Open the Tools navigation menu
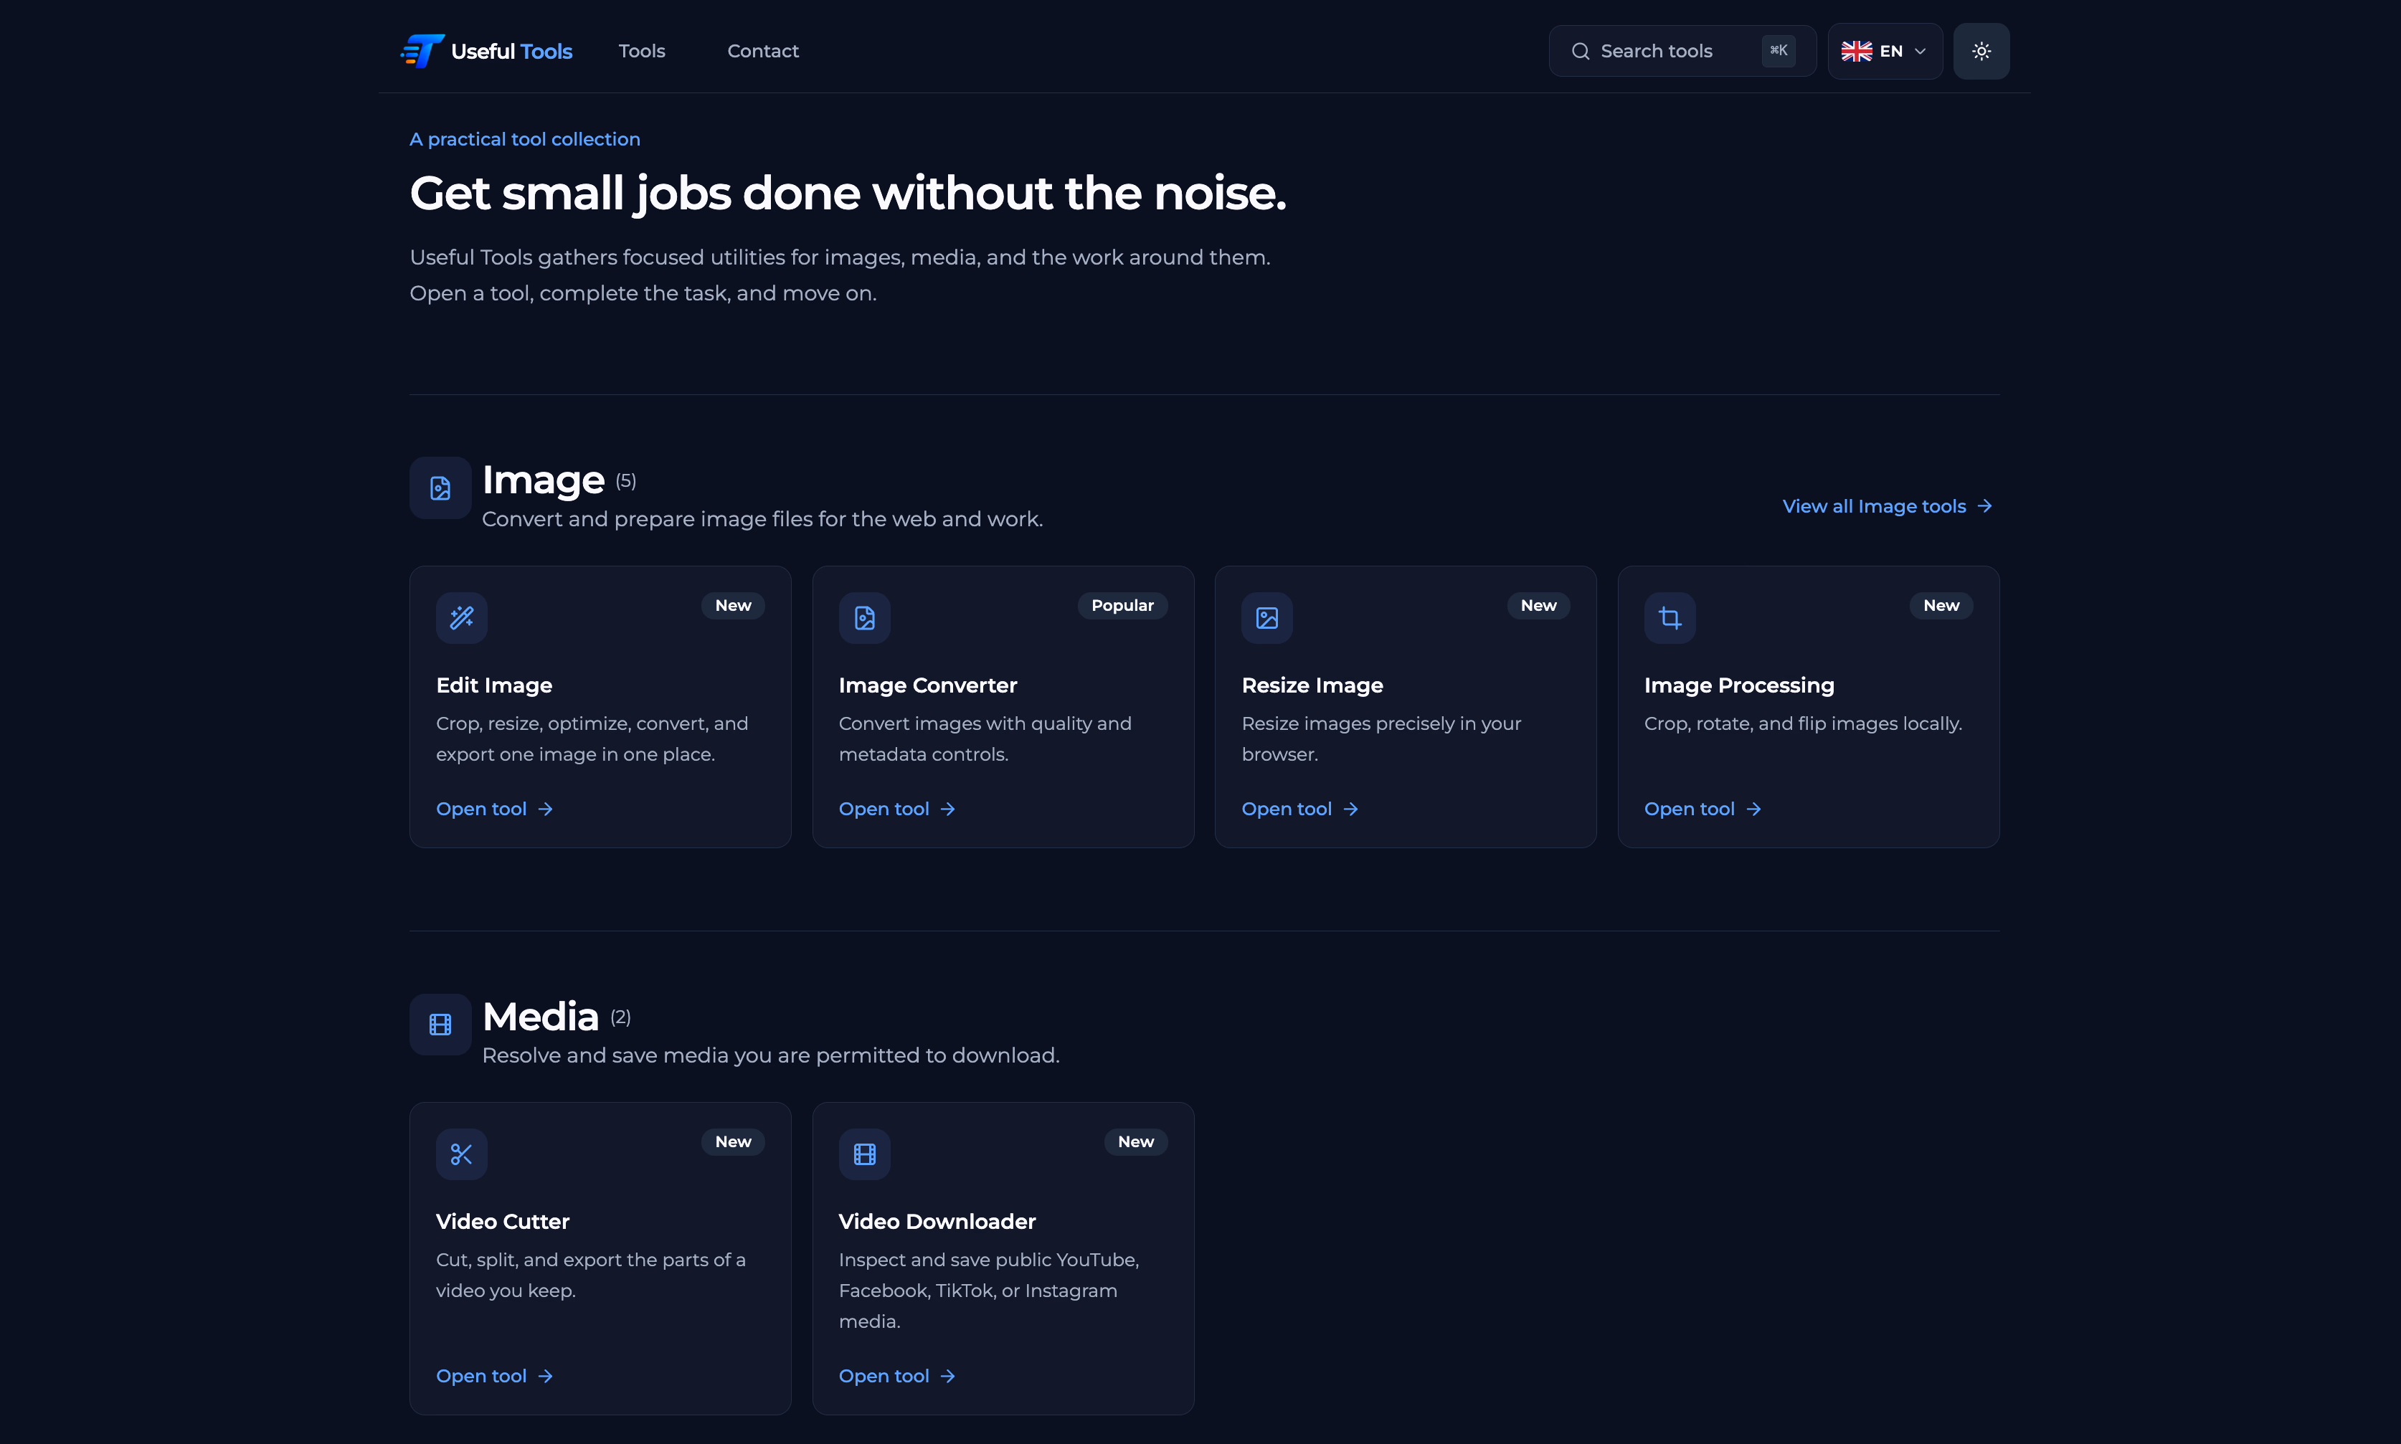 click(641, 51)
